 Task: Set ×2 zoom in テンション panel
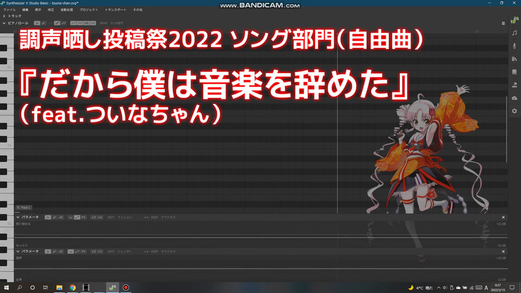point(93,217)
